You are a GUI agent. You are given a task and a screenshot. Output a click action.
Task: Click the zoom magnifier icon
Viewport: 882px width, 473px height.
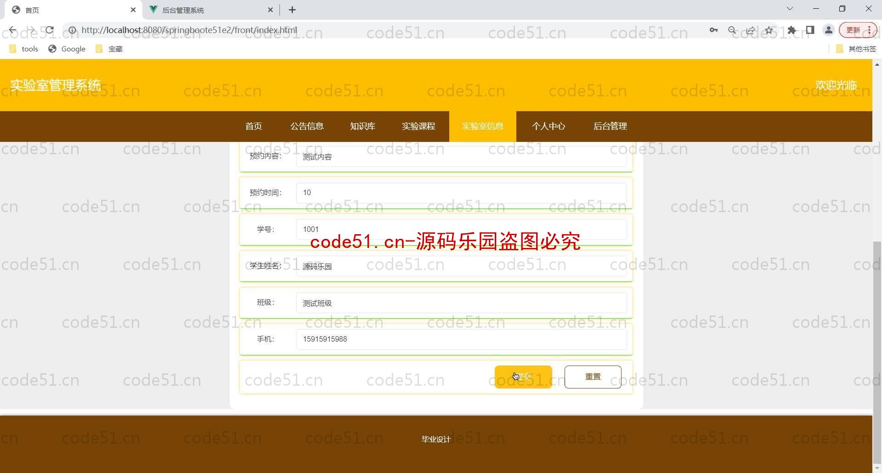732,30
